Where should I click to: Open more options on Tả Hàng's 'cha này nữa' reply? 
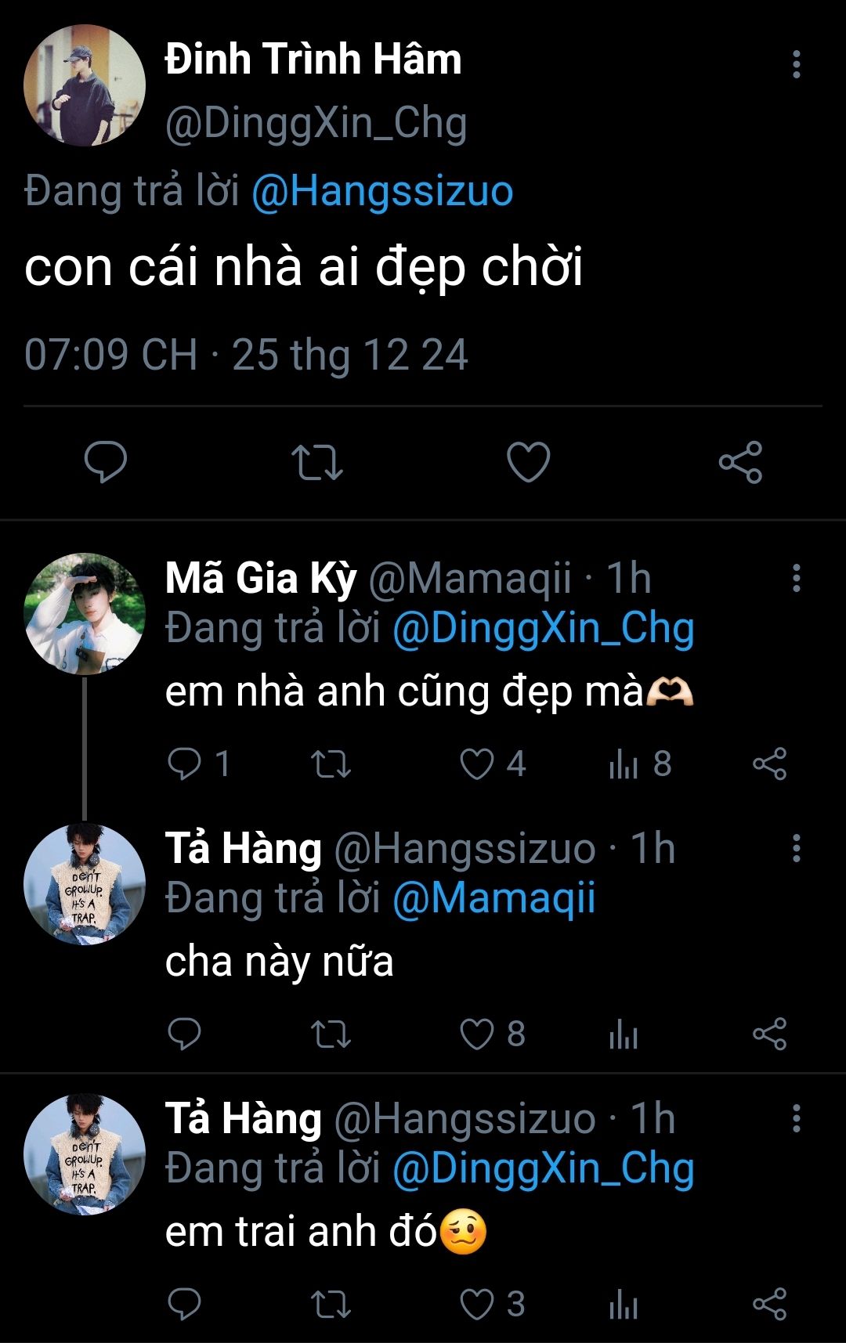(x=796, y=848)
